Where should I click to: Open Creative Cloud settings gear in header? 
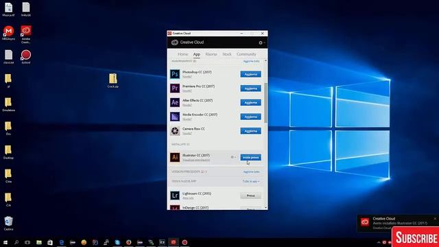261,43
